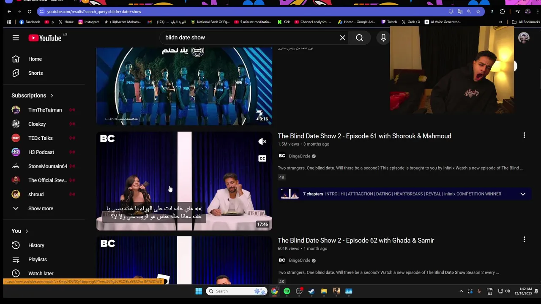The image size is (541, 304).
Task: Switch the ENG US input language
Action: (490, 291)
